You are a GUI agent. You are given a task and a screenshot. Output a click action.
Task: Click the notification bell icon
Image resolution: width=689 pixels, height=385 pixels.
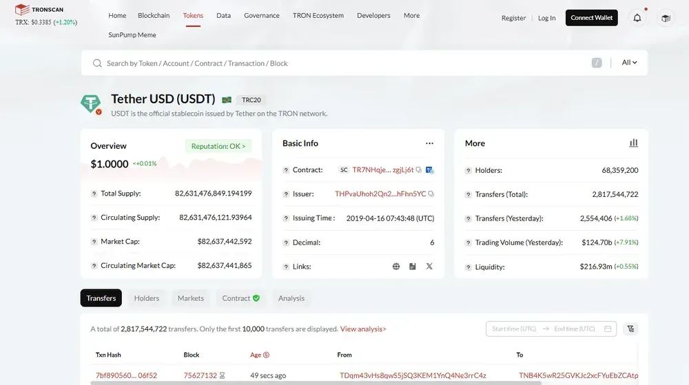coord(637,18)
